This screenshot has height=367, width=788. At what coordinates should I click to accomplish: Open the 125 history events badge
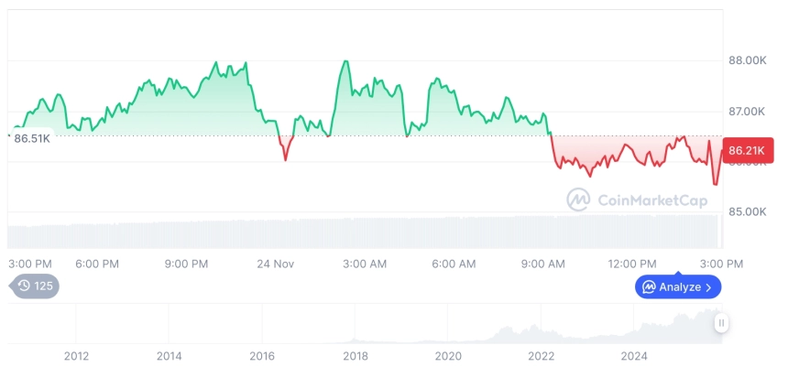click(36, 286)
